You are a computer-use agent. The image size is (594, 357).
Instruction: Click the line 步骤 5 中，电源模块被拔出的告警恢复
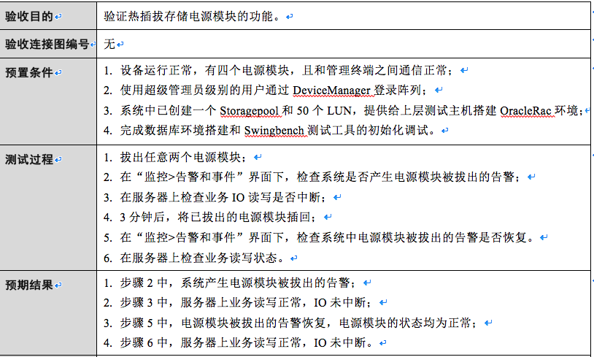[x=290, y=323]
